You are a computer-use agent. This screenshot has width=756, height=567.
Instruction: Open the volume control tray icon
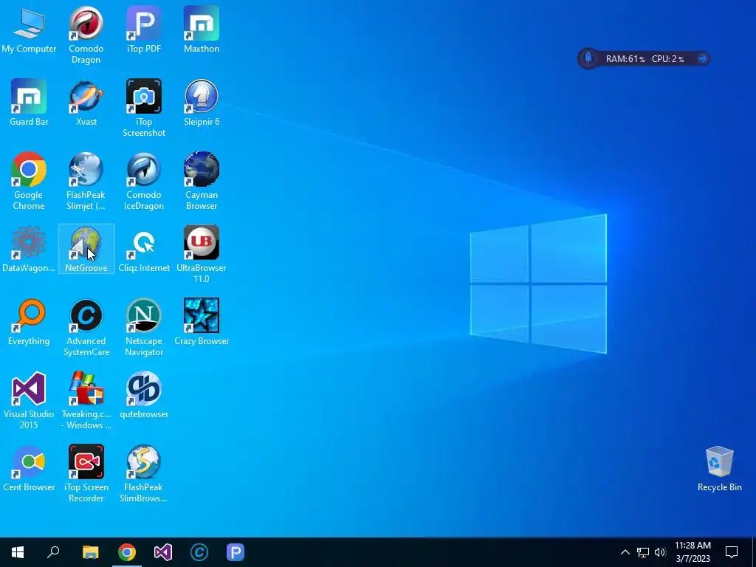coord(660,552)
